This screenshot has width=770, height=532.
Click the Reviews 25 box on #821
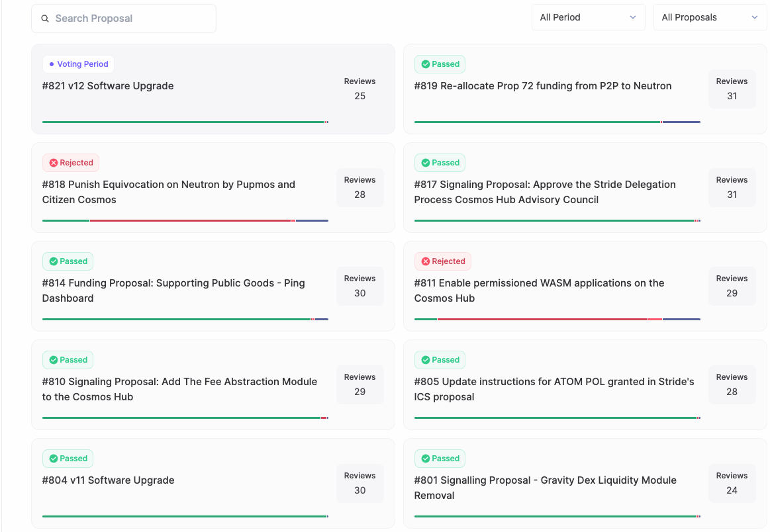click(360, 89)
